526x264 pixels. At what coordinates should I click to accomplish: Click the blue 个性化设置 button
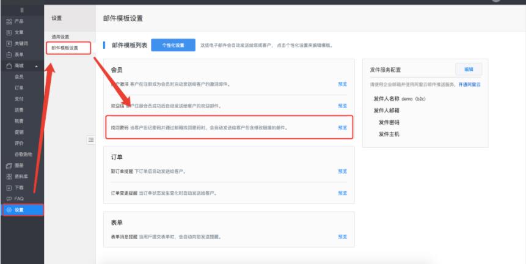tap(172, 45)
